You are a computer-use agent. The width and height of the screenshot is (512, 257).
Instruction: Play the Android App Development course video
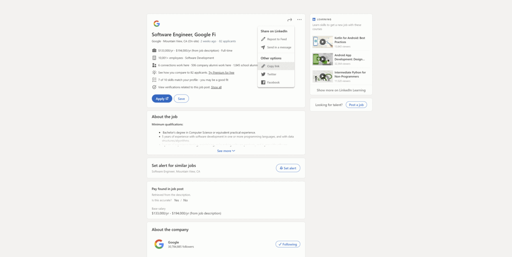tap(323, 59)
